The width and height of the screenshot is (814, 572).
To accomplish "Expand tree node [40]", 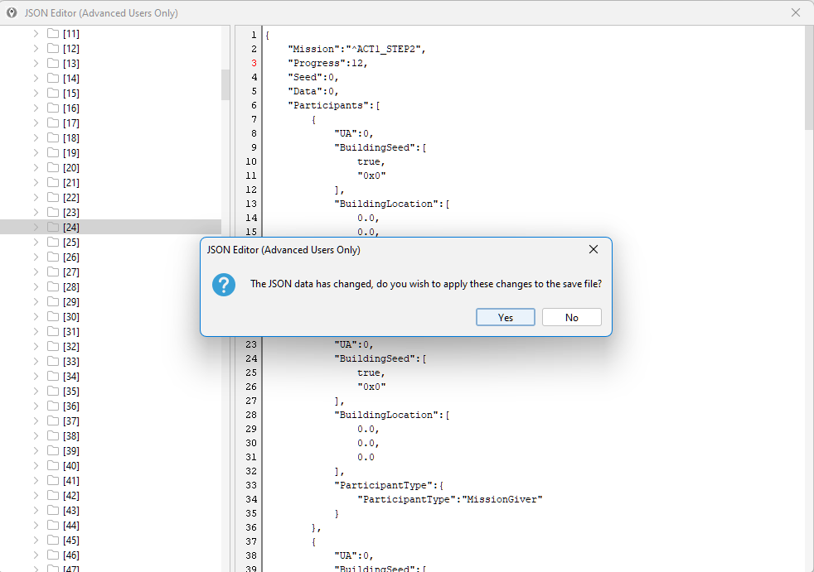I will pyautogui.click(x=36, y=466).
